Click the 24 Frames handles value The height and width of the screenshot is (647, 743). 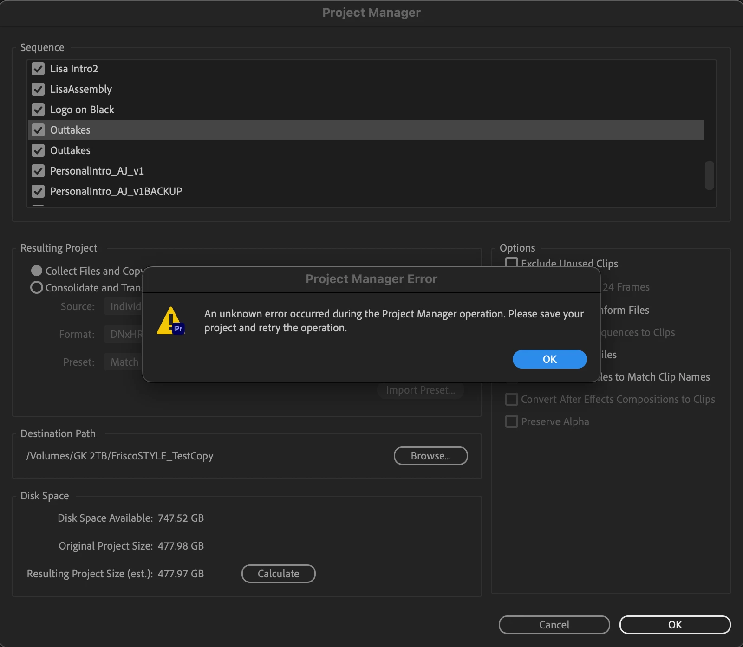click(626, 287)
